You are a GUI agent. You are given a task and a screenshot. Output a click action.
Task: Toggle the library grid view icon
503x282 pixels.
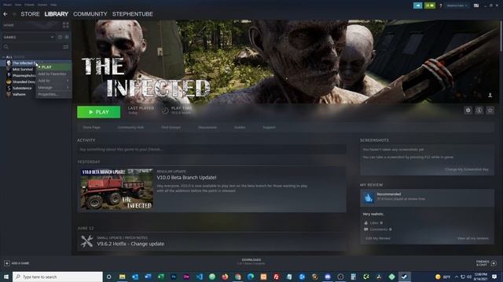pyautogui.click(x=66, y=25)
